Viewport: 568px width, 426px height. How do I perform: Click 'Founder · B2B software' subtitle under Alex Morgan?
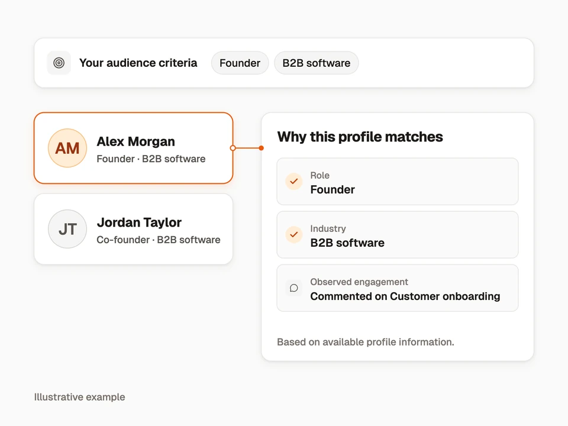pyautogui.click(x=151, y=159)
